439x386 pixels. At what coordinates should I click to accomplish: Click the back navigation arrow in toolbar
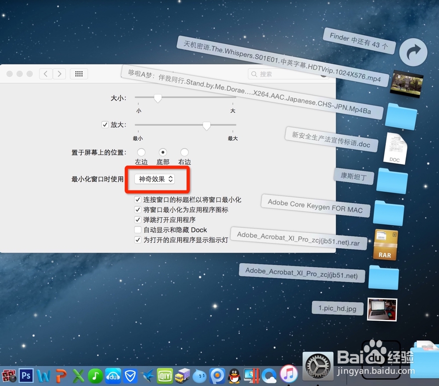[x=46, y=74]
